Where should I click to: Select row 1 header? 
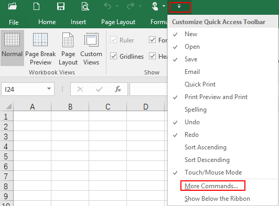(x=6, y=116)
